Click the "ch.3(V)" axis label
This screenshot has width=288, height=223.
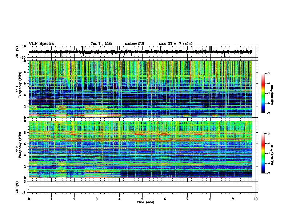(x=17, y=187)
